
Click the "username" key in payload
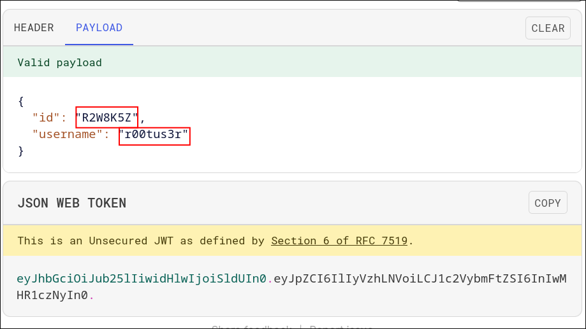pyautogui.click(x=67, y=134)
